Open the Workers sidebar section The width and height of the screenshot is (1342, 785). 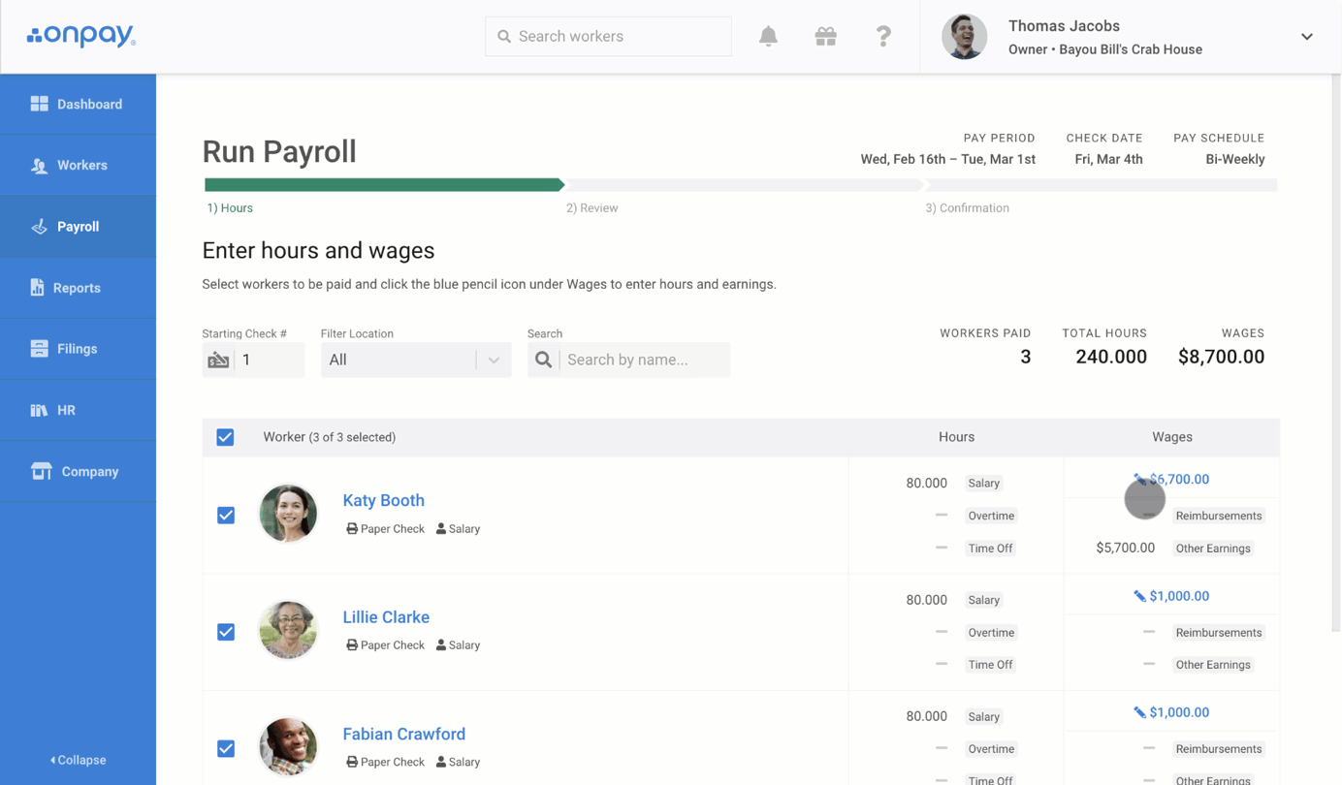(x=78, y=166)
